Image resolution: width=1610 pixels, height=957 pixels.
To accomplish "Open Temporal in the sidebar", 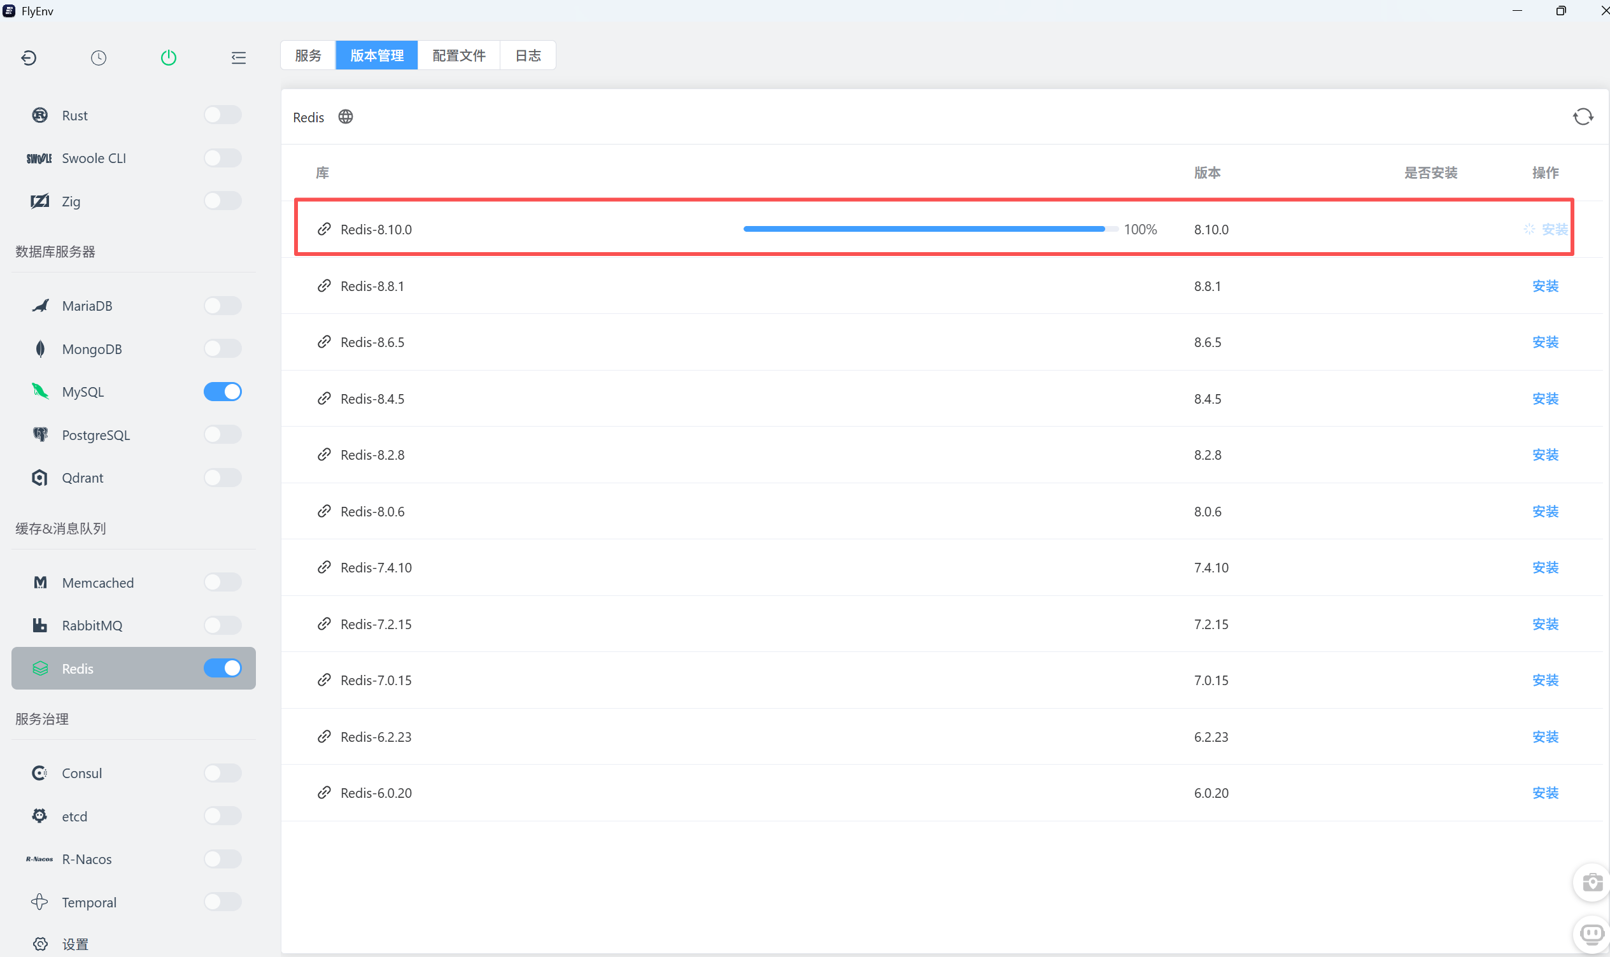I will (134, 902).
